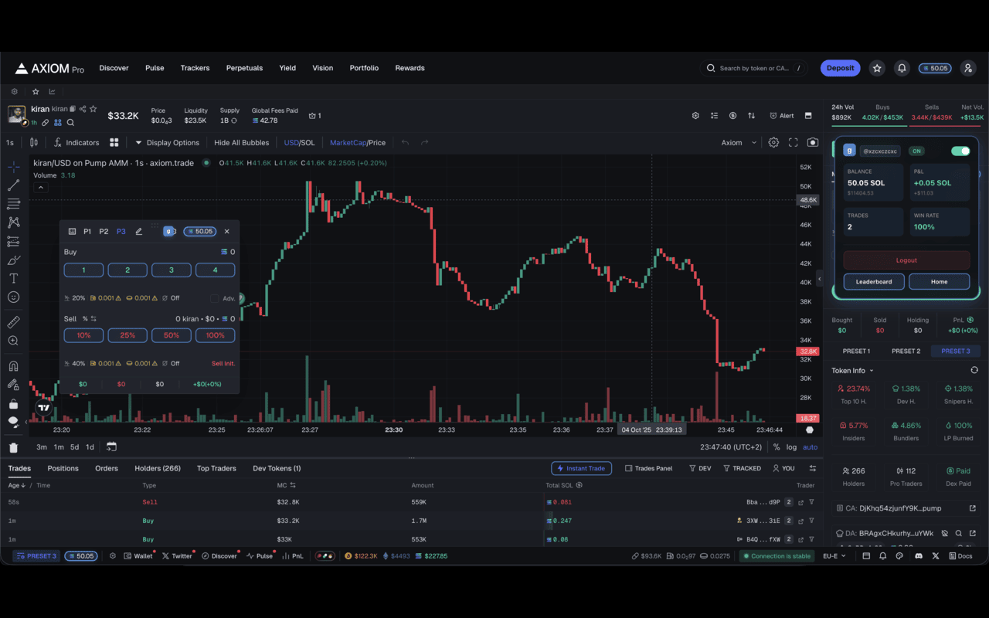Image resolution: width=989 pixels, height=618 pixels.
Task: Open the Leaderboard button
Action: click(x=874, y=281)
